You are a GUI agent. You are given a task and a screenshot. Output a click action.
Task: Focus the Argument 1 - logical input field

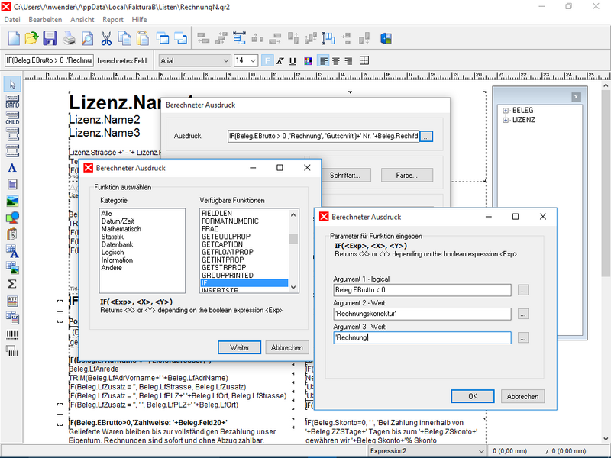422,290
